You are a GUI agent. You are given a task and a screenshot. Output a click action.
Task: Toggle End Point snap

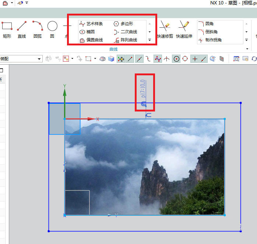(130, 59)
